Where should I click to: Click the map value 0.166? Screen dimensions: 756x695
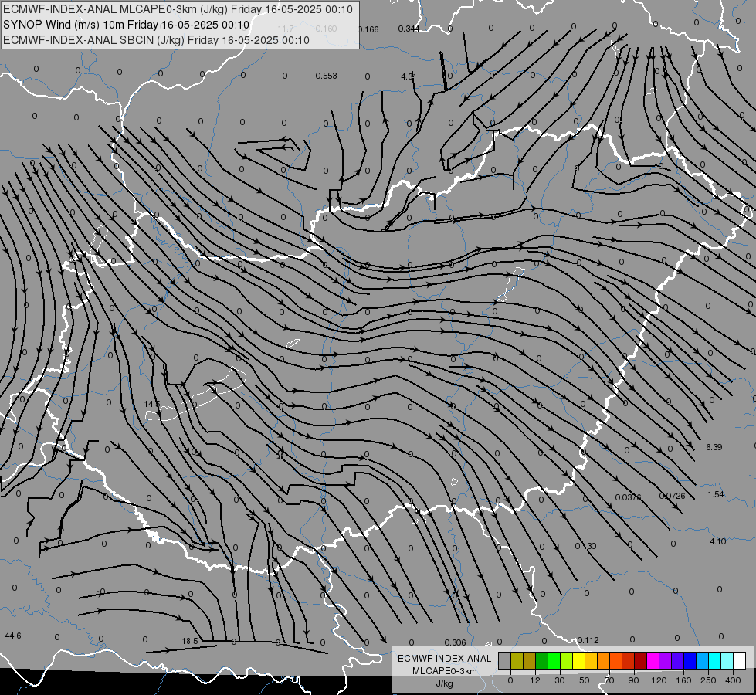(368, 29)
